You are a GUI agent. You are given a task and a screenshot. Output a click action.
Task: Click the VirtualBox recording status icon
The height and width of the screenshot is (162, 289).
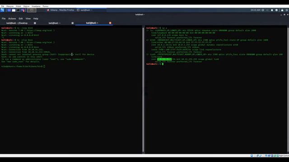coord(269,156)
